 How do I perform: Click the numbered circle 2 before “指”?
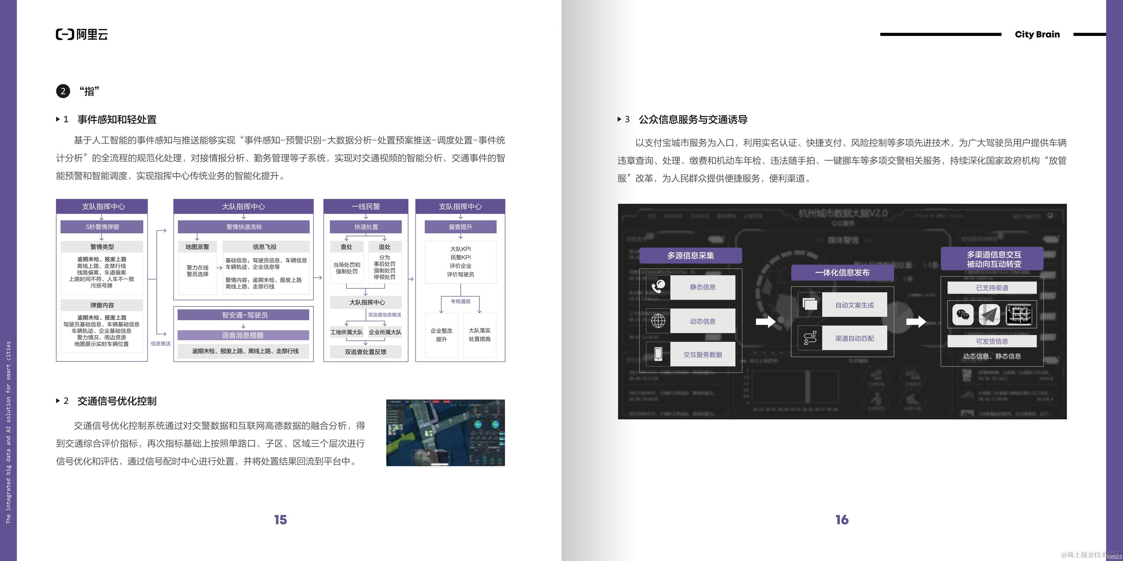(63, 91)
